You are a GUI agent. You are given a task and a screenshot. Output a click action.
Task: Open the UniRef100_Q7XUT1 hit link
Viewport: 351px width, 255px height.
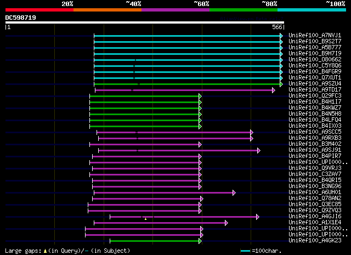click(x=315, y=78)
